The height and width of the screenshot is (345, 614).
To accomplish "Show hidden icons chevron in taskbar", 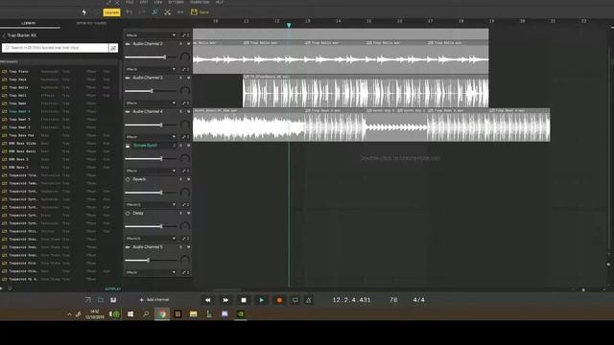I will pos(69,314).
